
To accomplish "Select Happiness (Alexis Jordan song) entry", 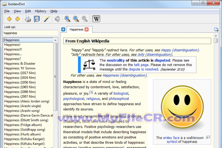I will pyautogui.click(x=28, y=101).
